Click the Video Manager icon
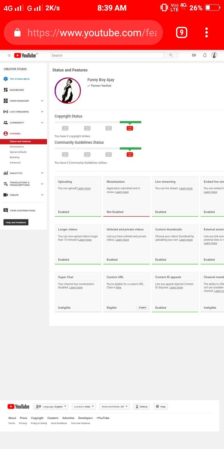This screenshot has height=449, width=224. pyautogui.click(x=6, y=101)
